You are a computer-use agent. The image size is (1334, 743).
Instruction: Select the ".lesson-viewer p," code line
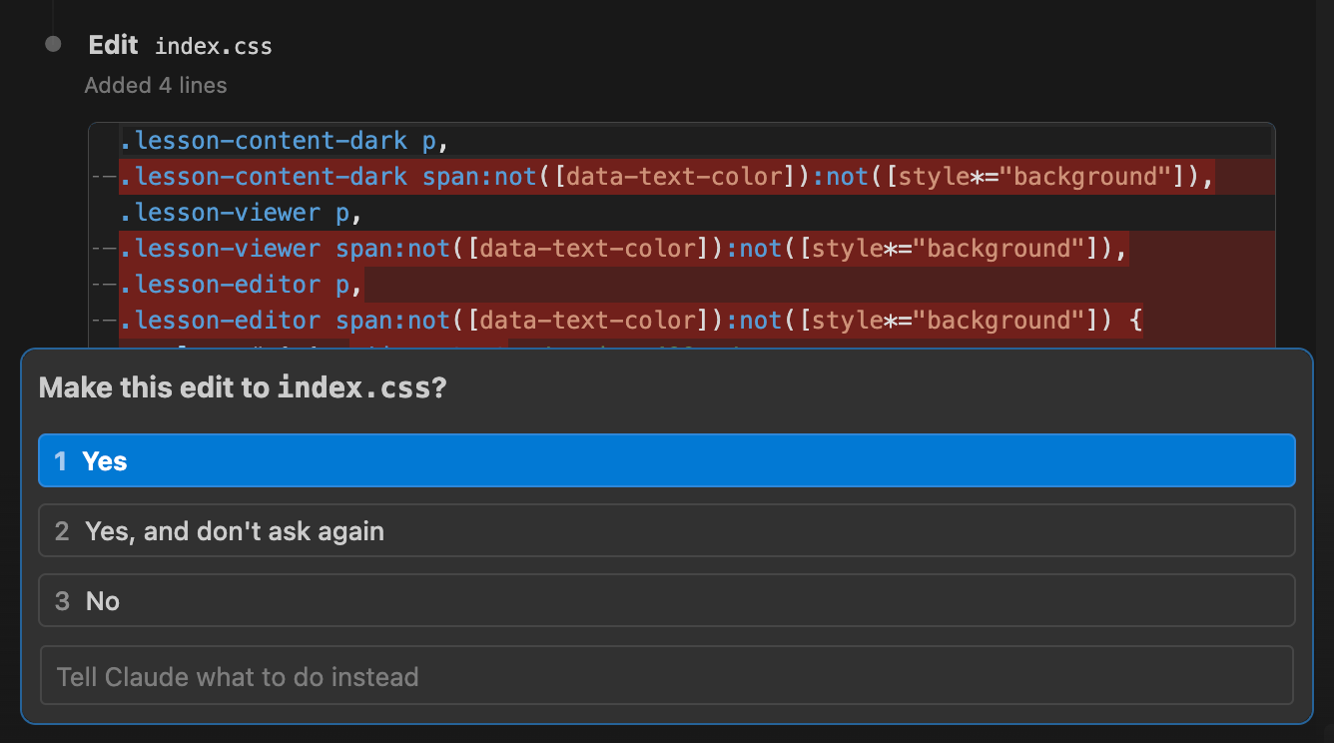click(240, 213)
